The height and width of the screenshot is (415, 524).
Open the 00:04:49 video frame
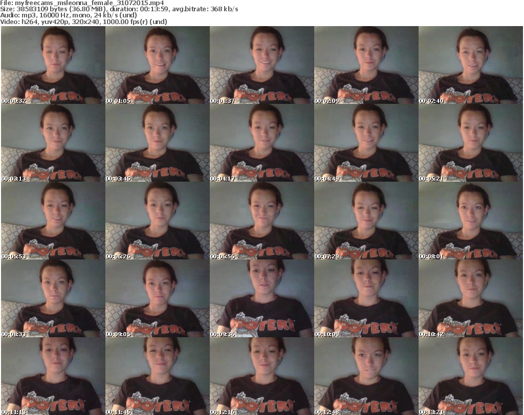[x=366, y=143]
